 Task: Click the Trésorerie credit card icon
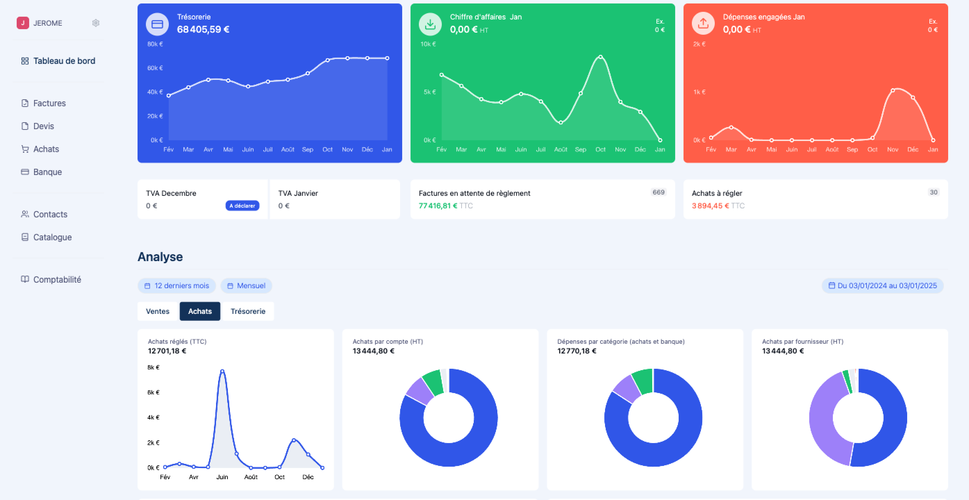tap(157, 24)
